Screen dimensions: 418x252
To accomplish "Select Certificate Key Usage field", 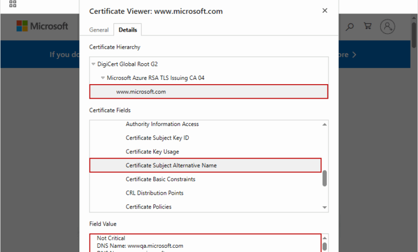I will (x=152, y=152).
